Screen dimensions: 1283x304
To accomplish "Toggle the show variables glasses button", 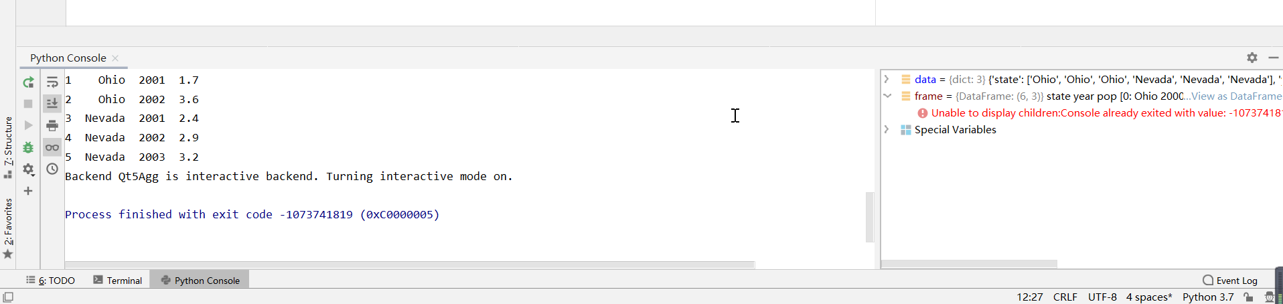I will [52, 147].
